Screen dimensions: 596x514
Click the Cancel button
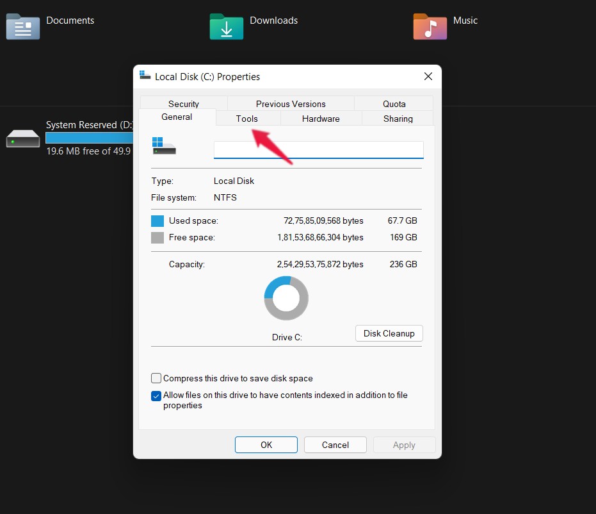tap(335, 445)
